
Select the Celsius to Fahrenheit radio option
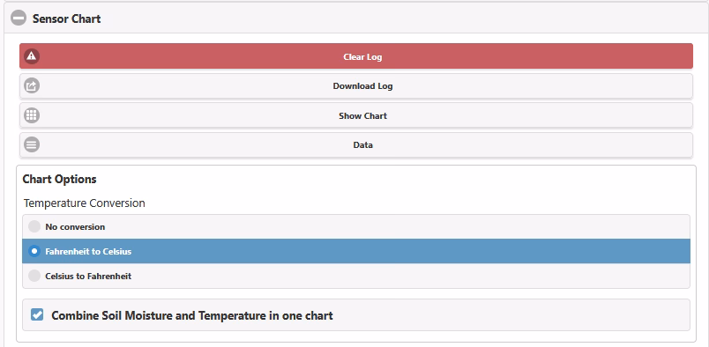(x=34, y=276)
